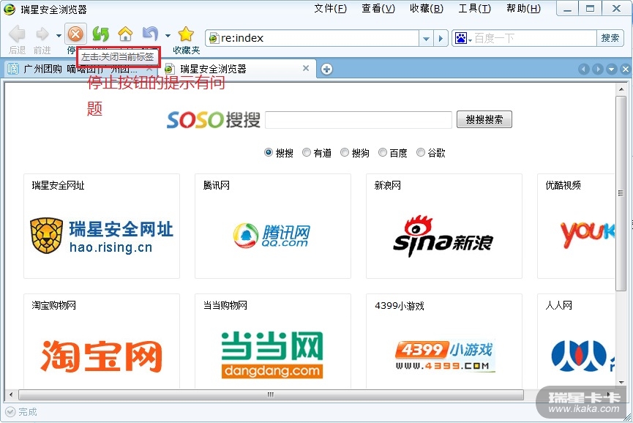
Task: Expand the address bar history dropdown
Action: [x=427, y=38]
